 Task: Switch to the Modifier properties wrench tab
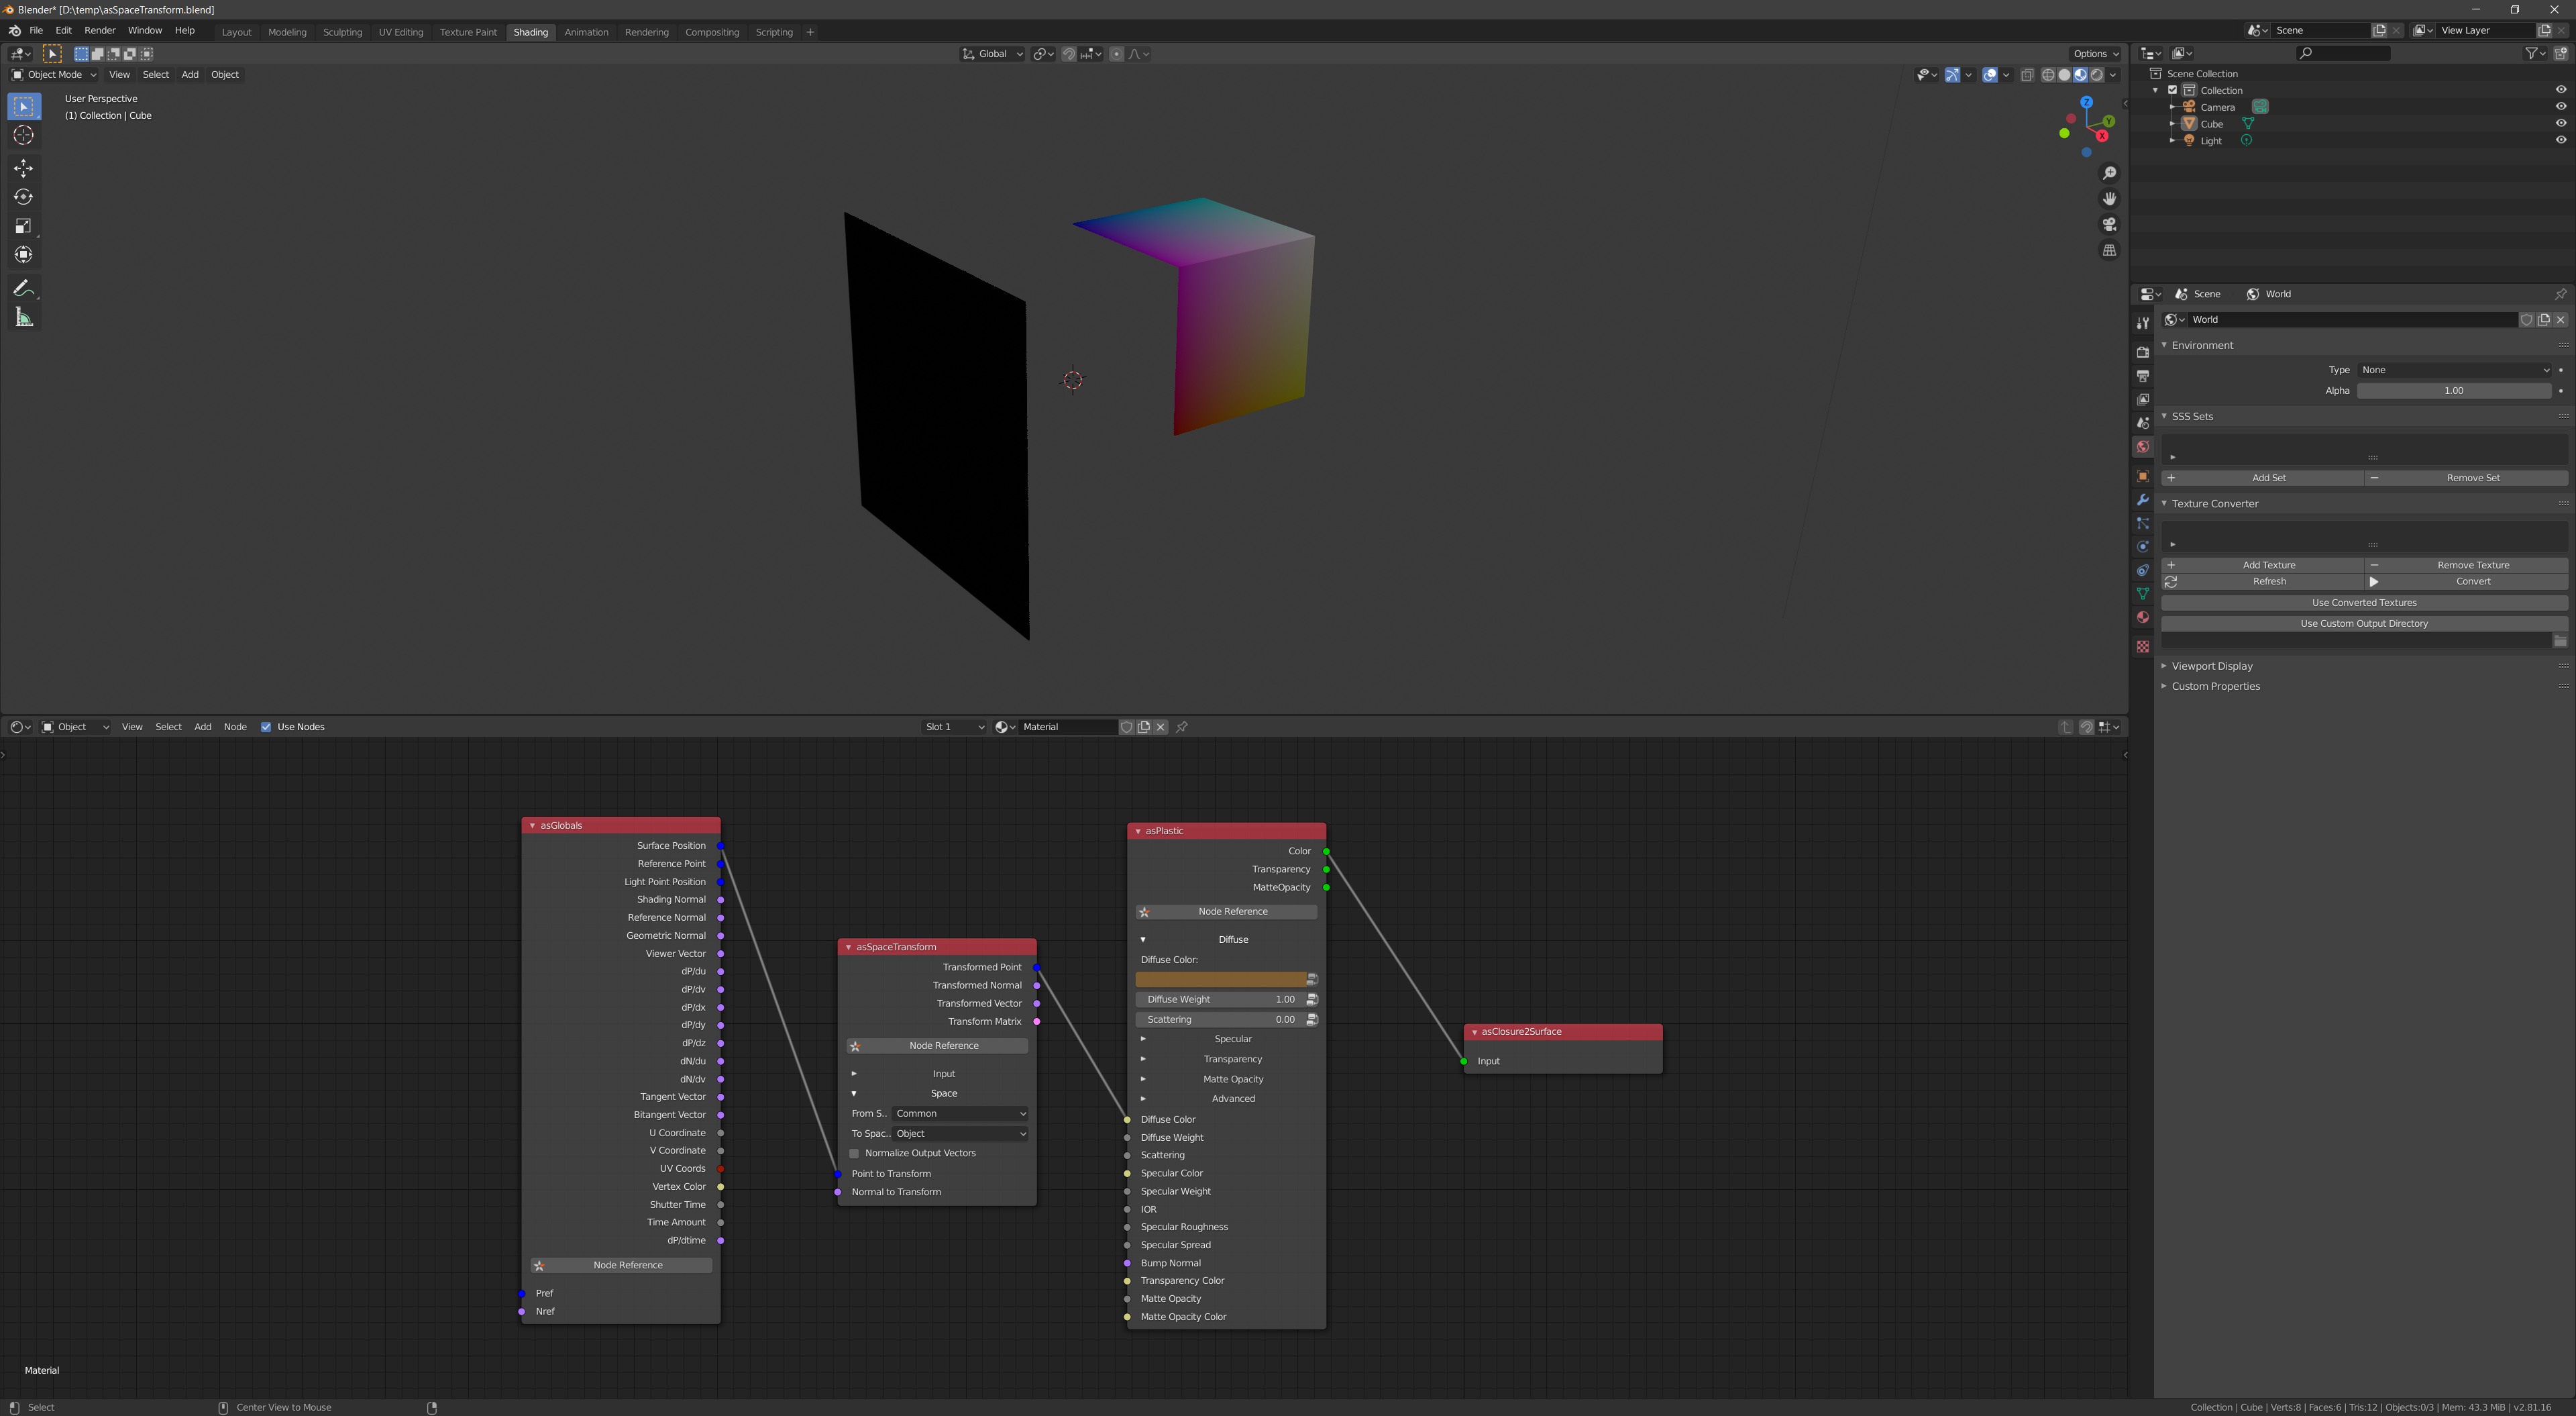pyautogui.click(x=2143, y=499)
